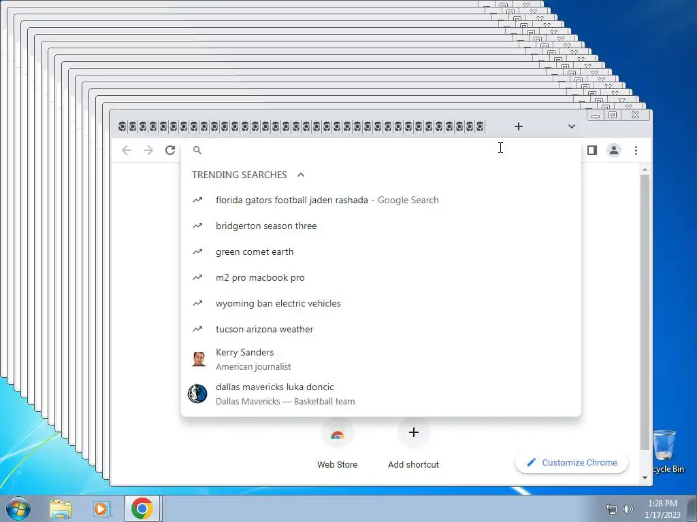Toggle the Chrome side panel icon
Screen dimensions: 697x522
[x=591, y=150]
